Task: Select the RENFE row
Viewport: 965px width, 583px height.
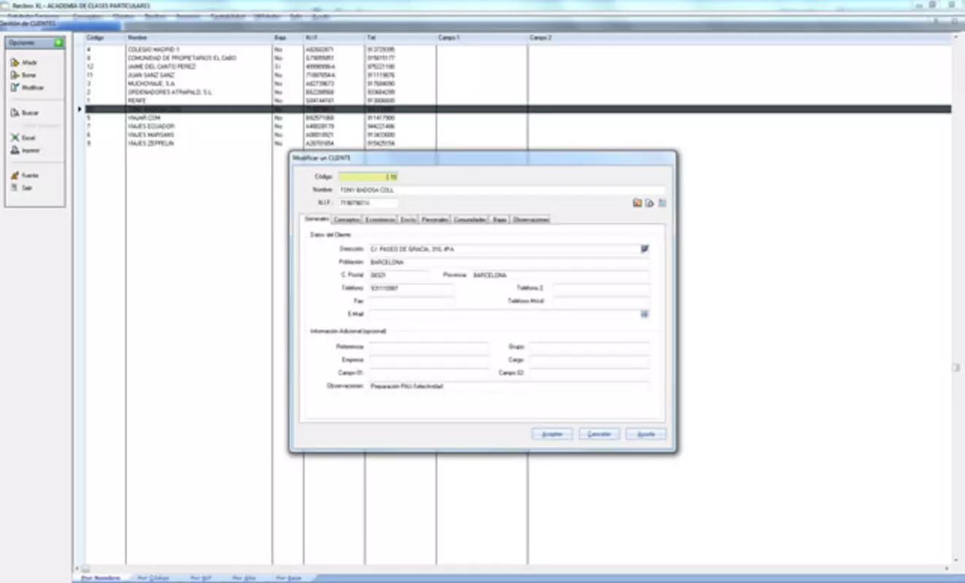Action: 518,101
